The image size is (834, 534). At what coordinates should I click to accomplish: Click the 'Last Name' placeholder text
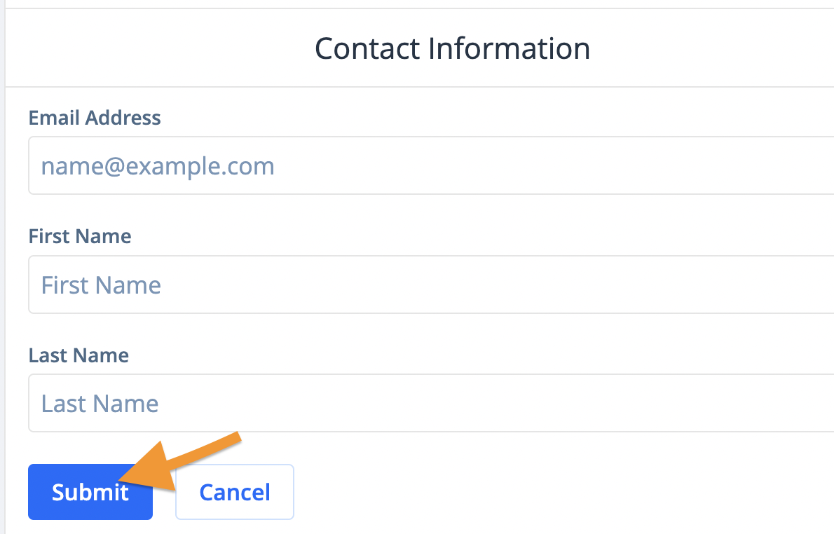(x=100, y=404)
